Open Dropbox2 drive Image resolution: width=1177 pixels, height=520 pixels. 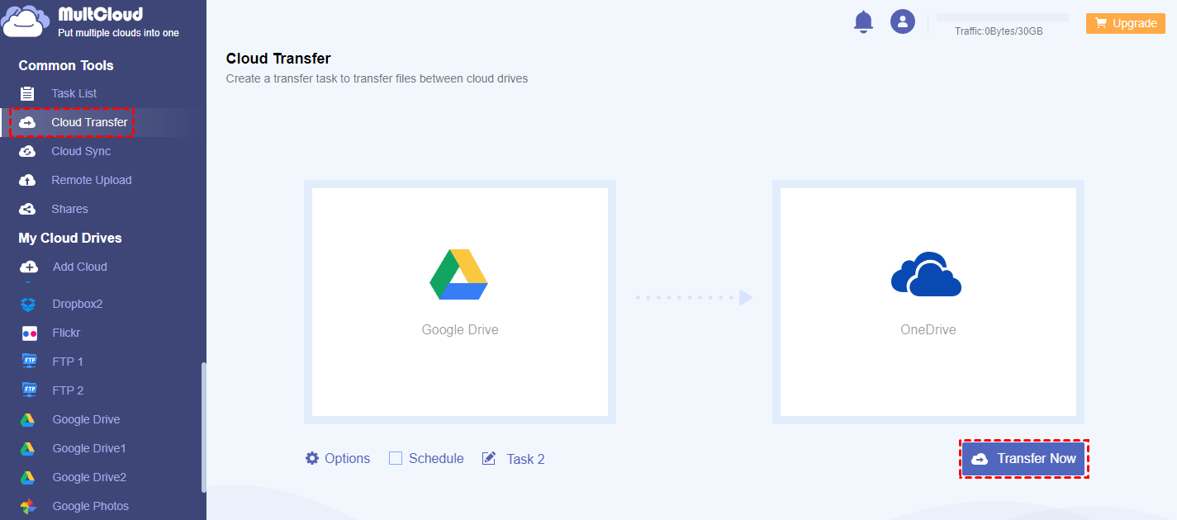78,304
